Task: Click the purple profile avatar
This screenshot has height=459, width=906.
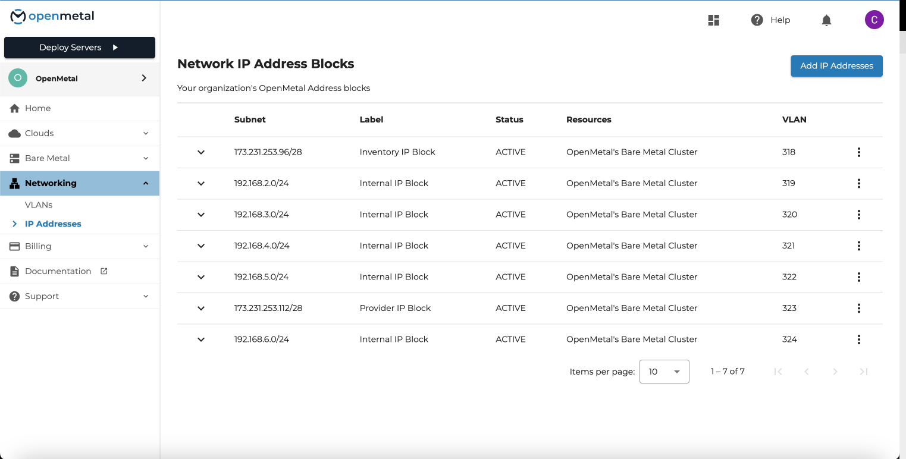Action: (x=874, y=20)
